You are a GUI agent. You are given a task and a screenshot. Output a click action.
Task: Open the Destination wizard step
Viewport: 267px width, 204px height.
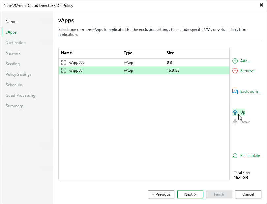15,43
